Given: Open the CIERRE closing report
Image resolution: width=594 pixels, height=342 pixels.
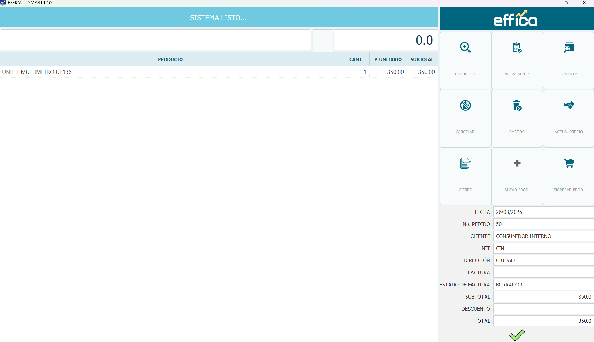Looking at the screenshot, I should click(465, 176).
